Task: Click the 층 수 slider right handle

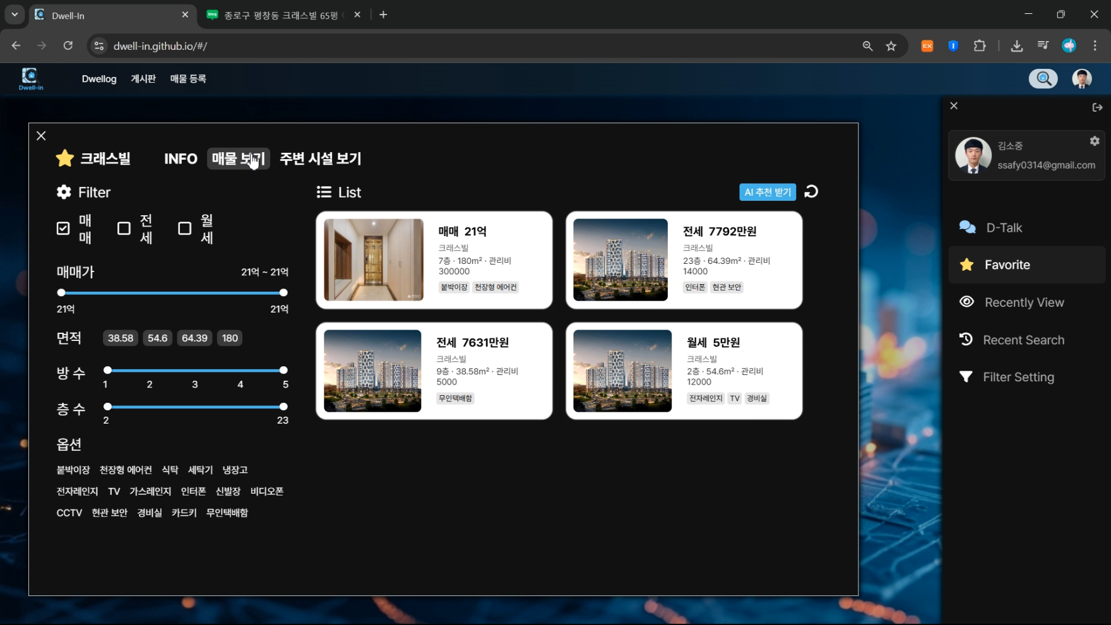Action: coord(283,407)
